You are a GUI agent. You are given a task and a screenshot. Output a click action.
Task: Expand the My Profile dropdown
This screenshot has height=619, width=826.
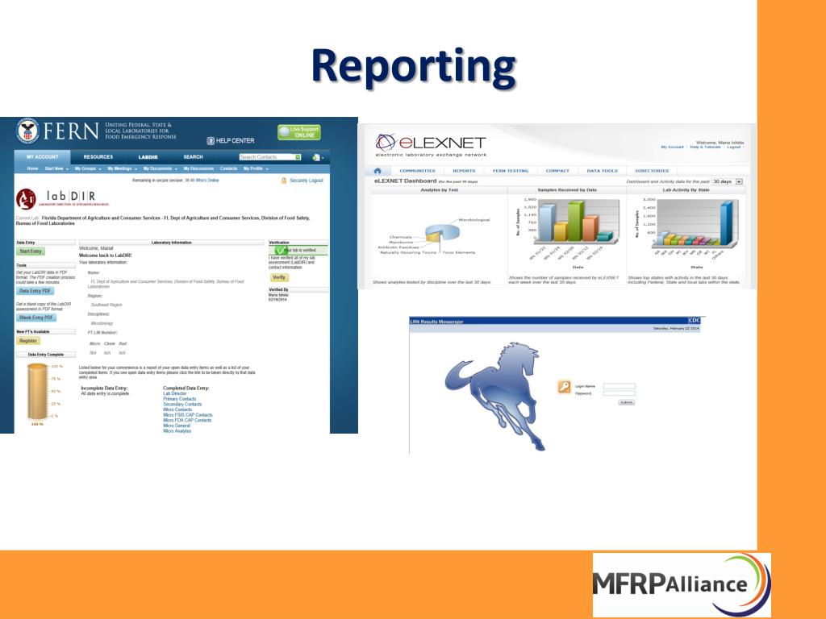[256, 169]
